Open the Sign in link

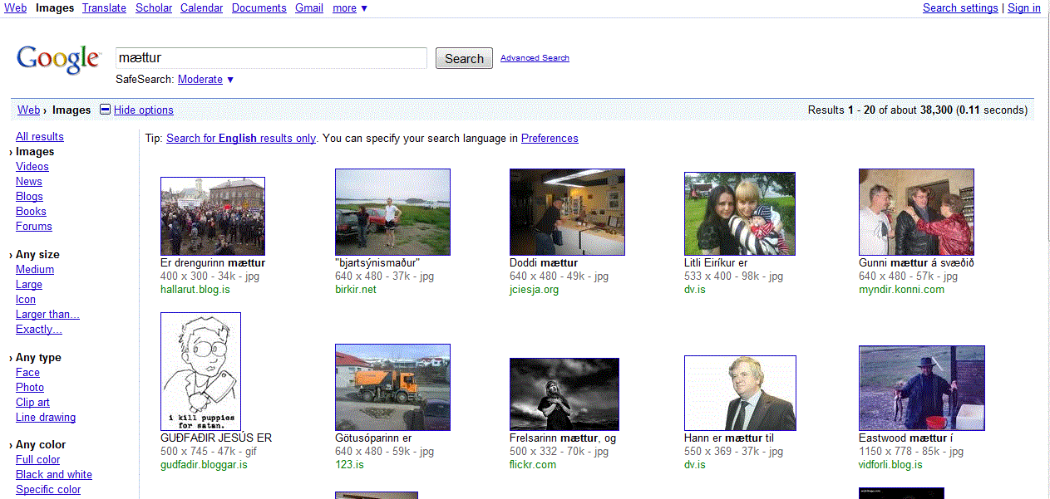tap(1023, 8)
